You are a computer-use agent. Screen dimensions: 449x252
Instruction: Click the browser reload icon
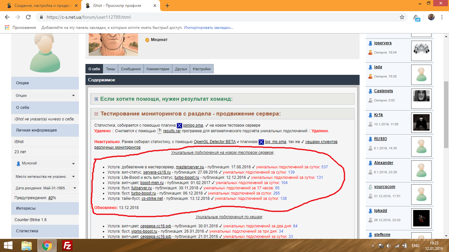28,17
